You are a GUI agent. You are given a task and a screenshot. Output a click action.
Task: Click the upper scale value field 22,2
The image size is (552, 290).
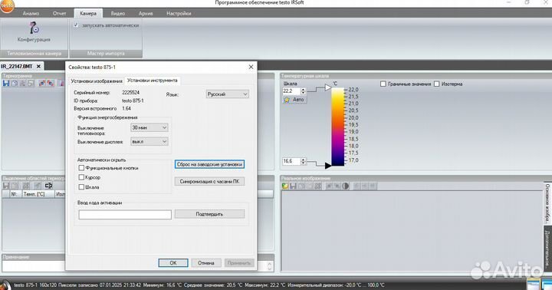[291, 91]
